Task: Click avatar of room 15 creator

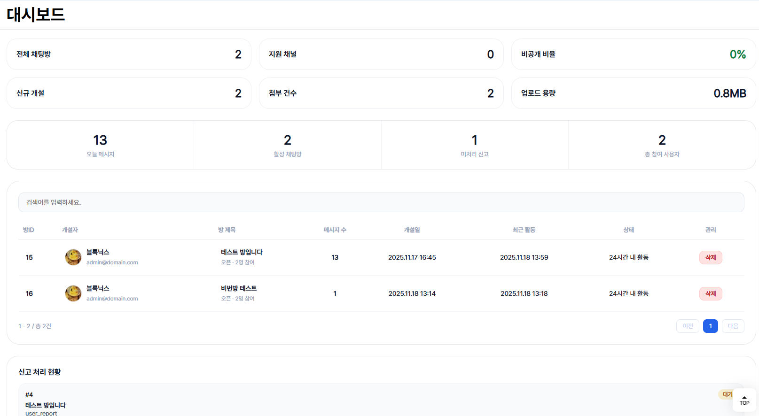Action: pos(73,257)
